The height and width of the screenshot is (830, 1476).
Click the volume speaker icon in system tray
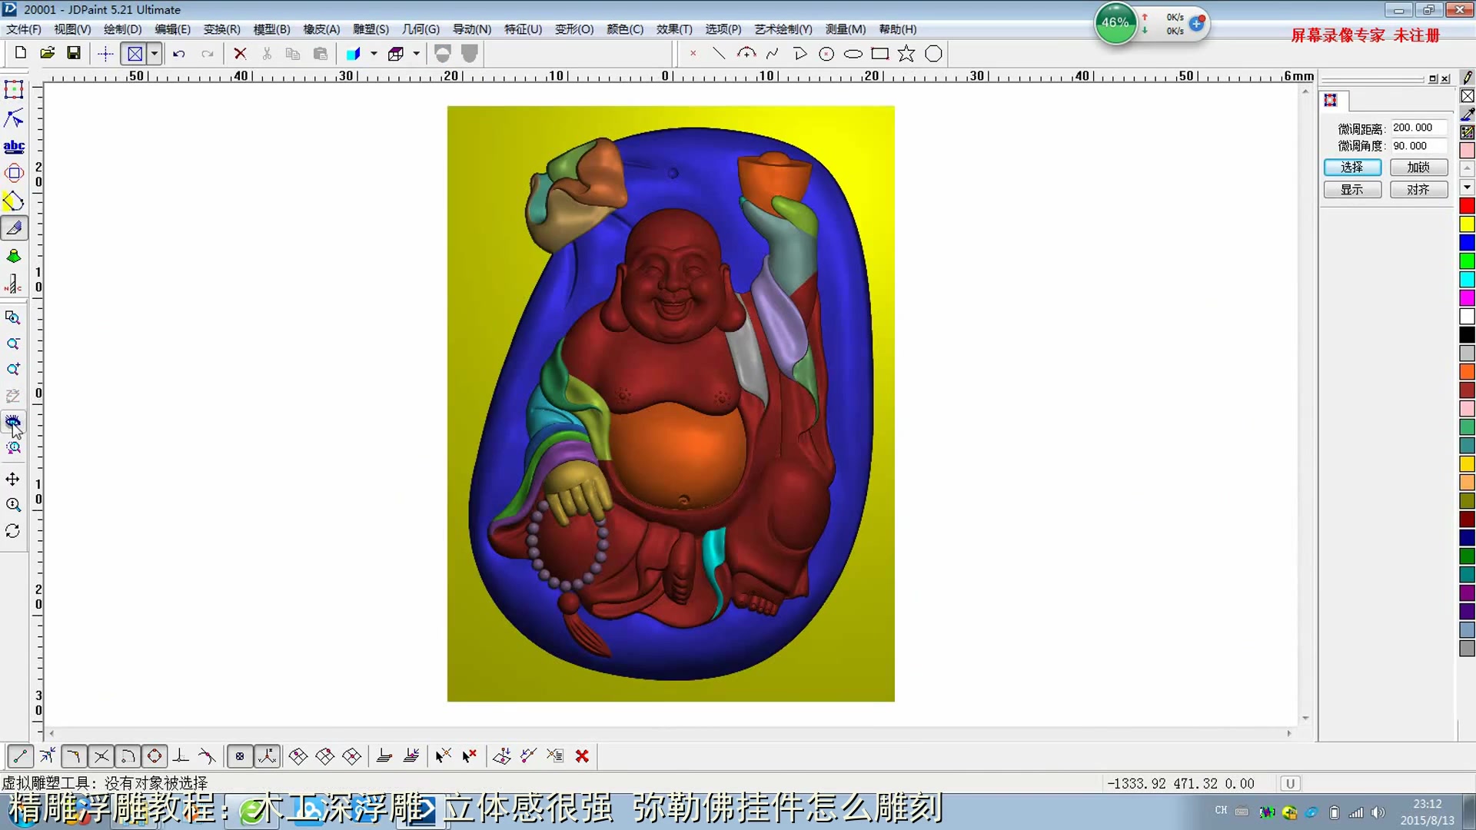(1378, 812)
